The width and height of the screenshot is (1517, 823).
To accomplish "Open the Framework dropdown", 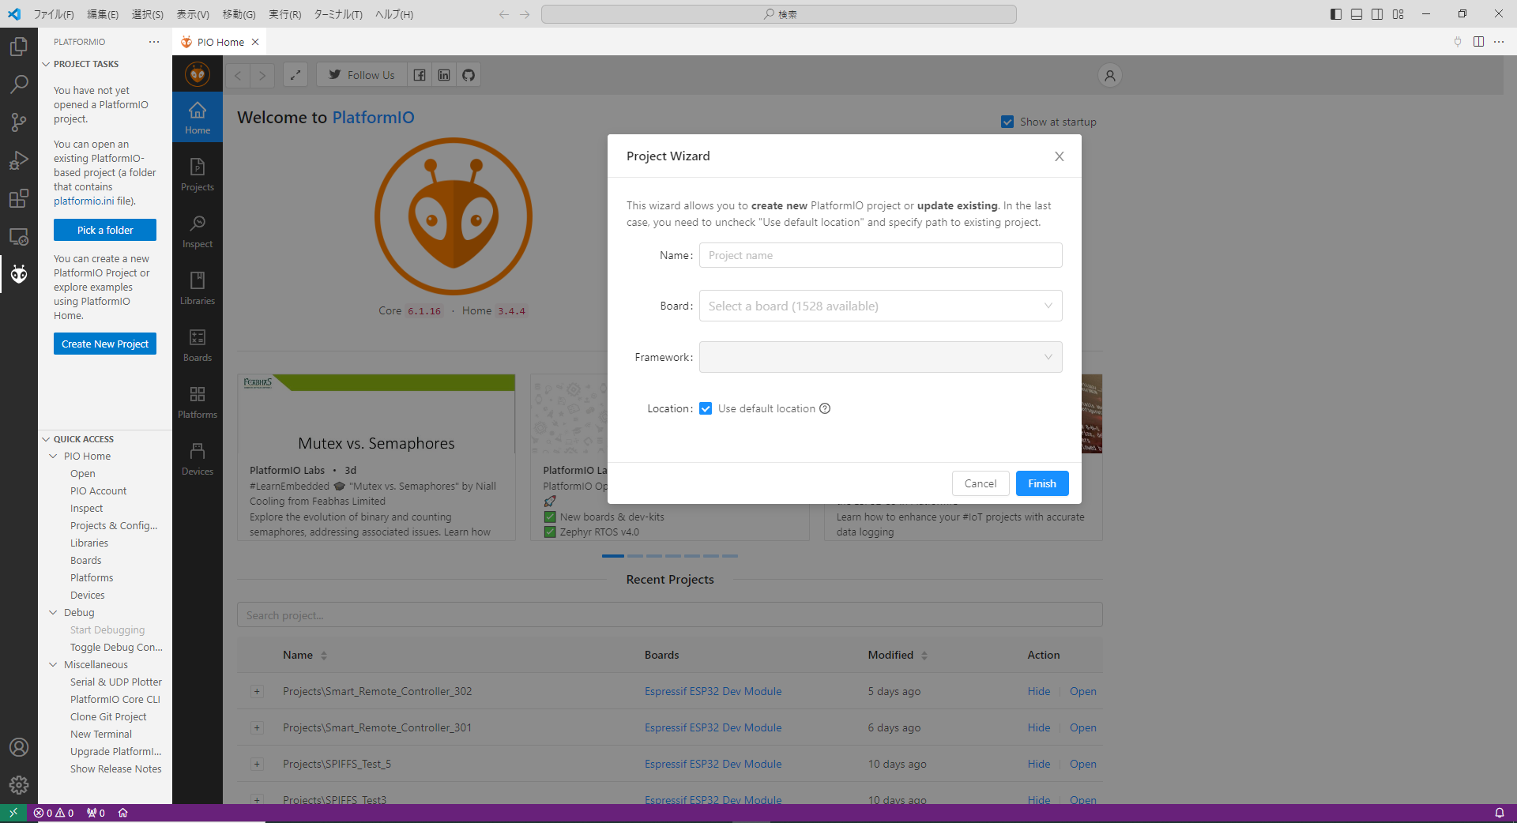I will (x=880, y=357).
